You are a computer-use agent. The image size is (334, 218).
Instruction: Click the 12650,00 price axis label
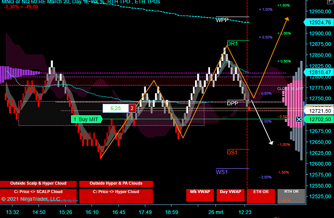point(320,142)
